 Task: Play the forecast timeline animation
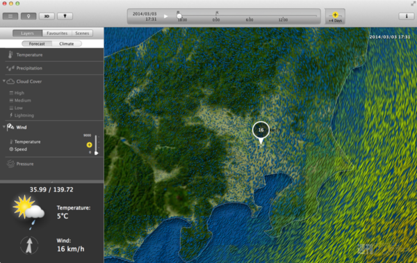[165, 16]
